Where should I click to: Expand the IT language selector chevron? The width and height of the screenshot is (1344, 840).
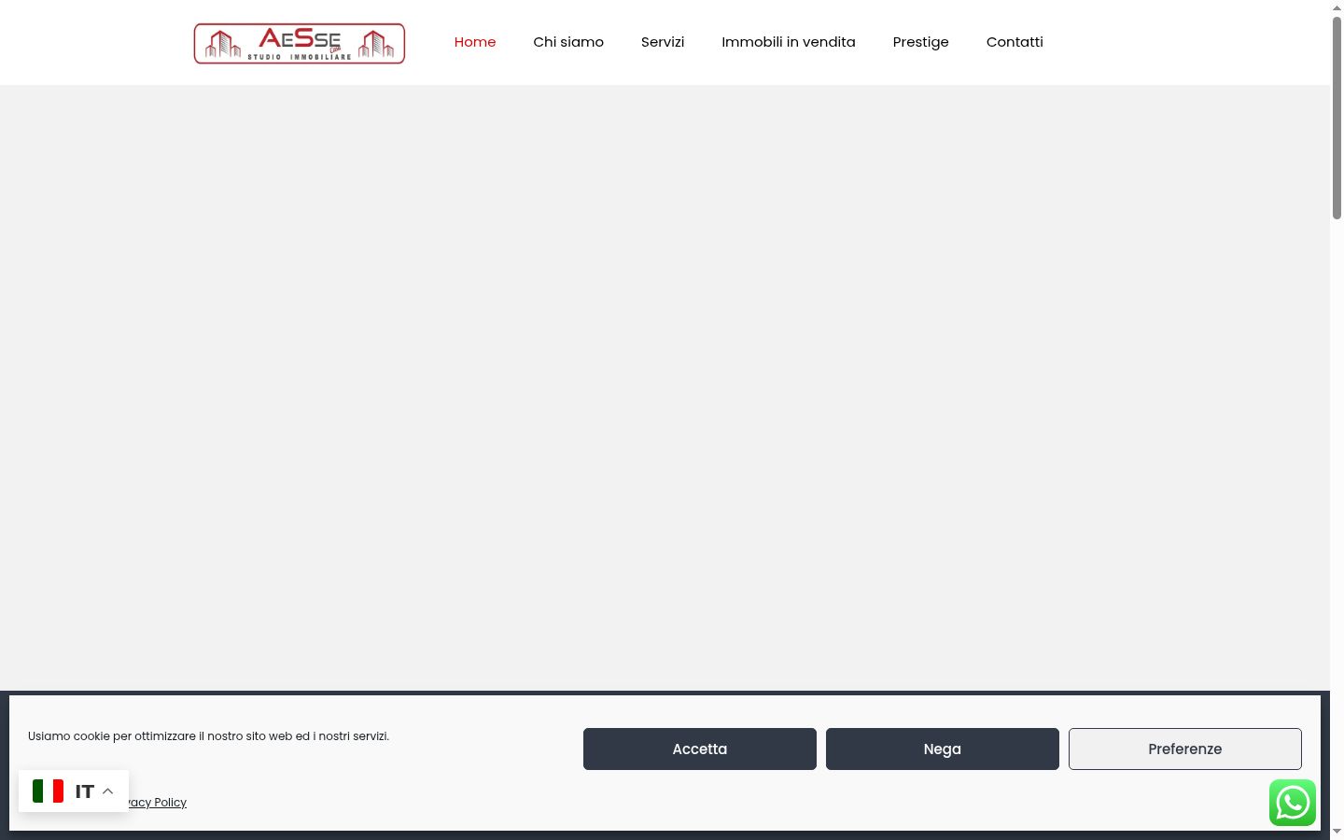point(108,791)
